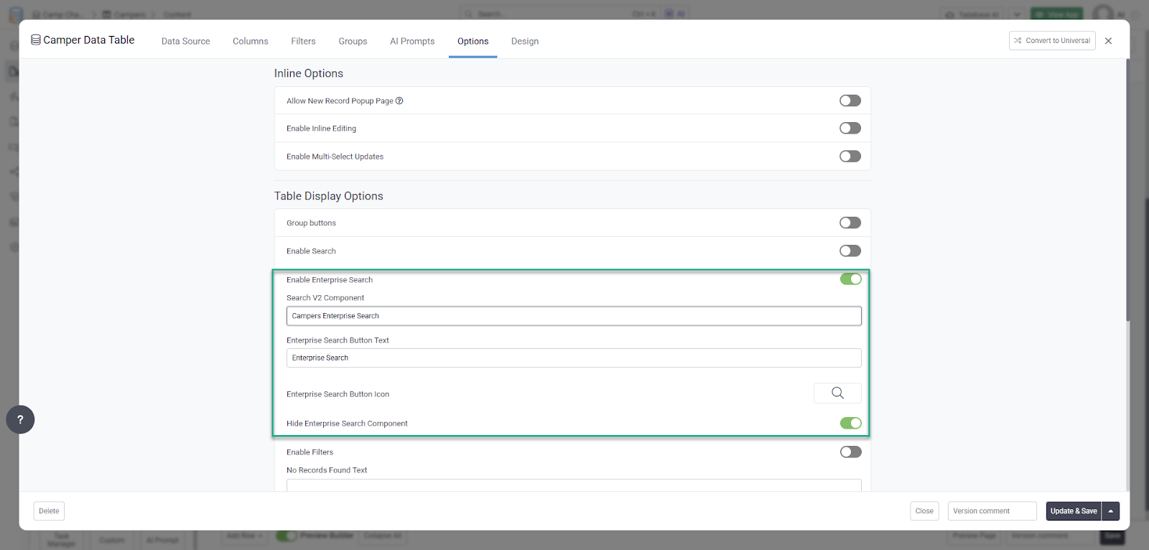Click the Enterprise Search Button Text field

pos(573,358)
